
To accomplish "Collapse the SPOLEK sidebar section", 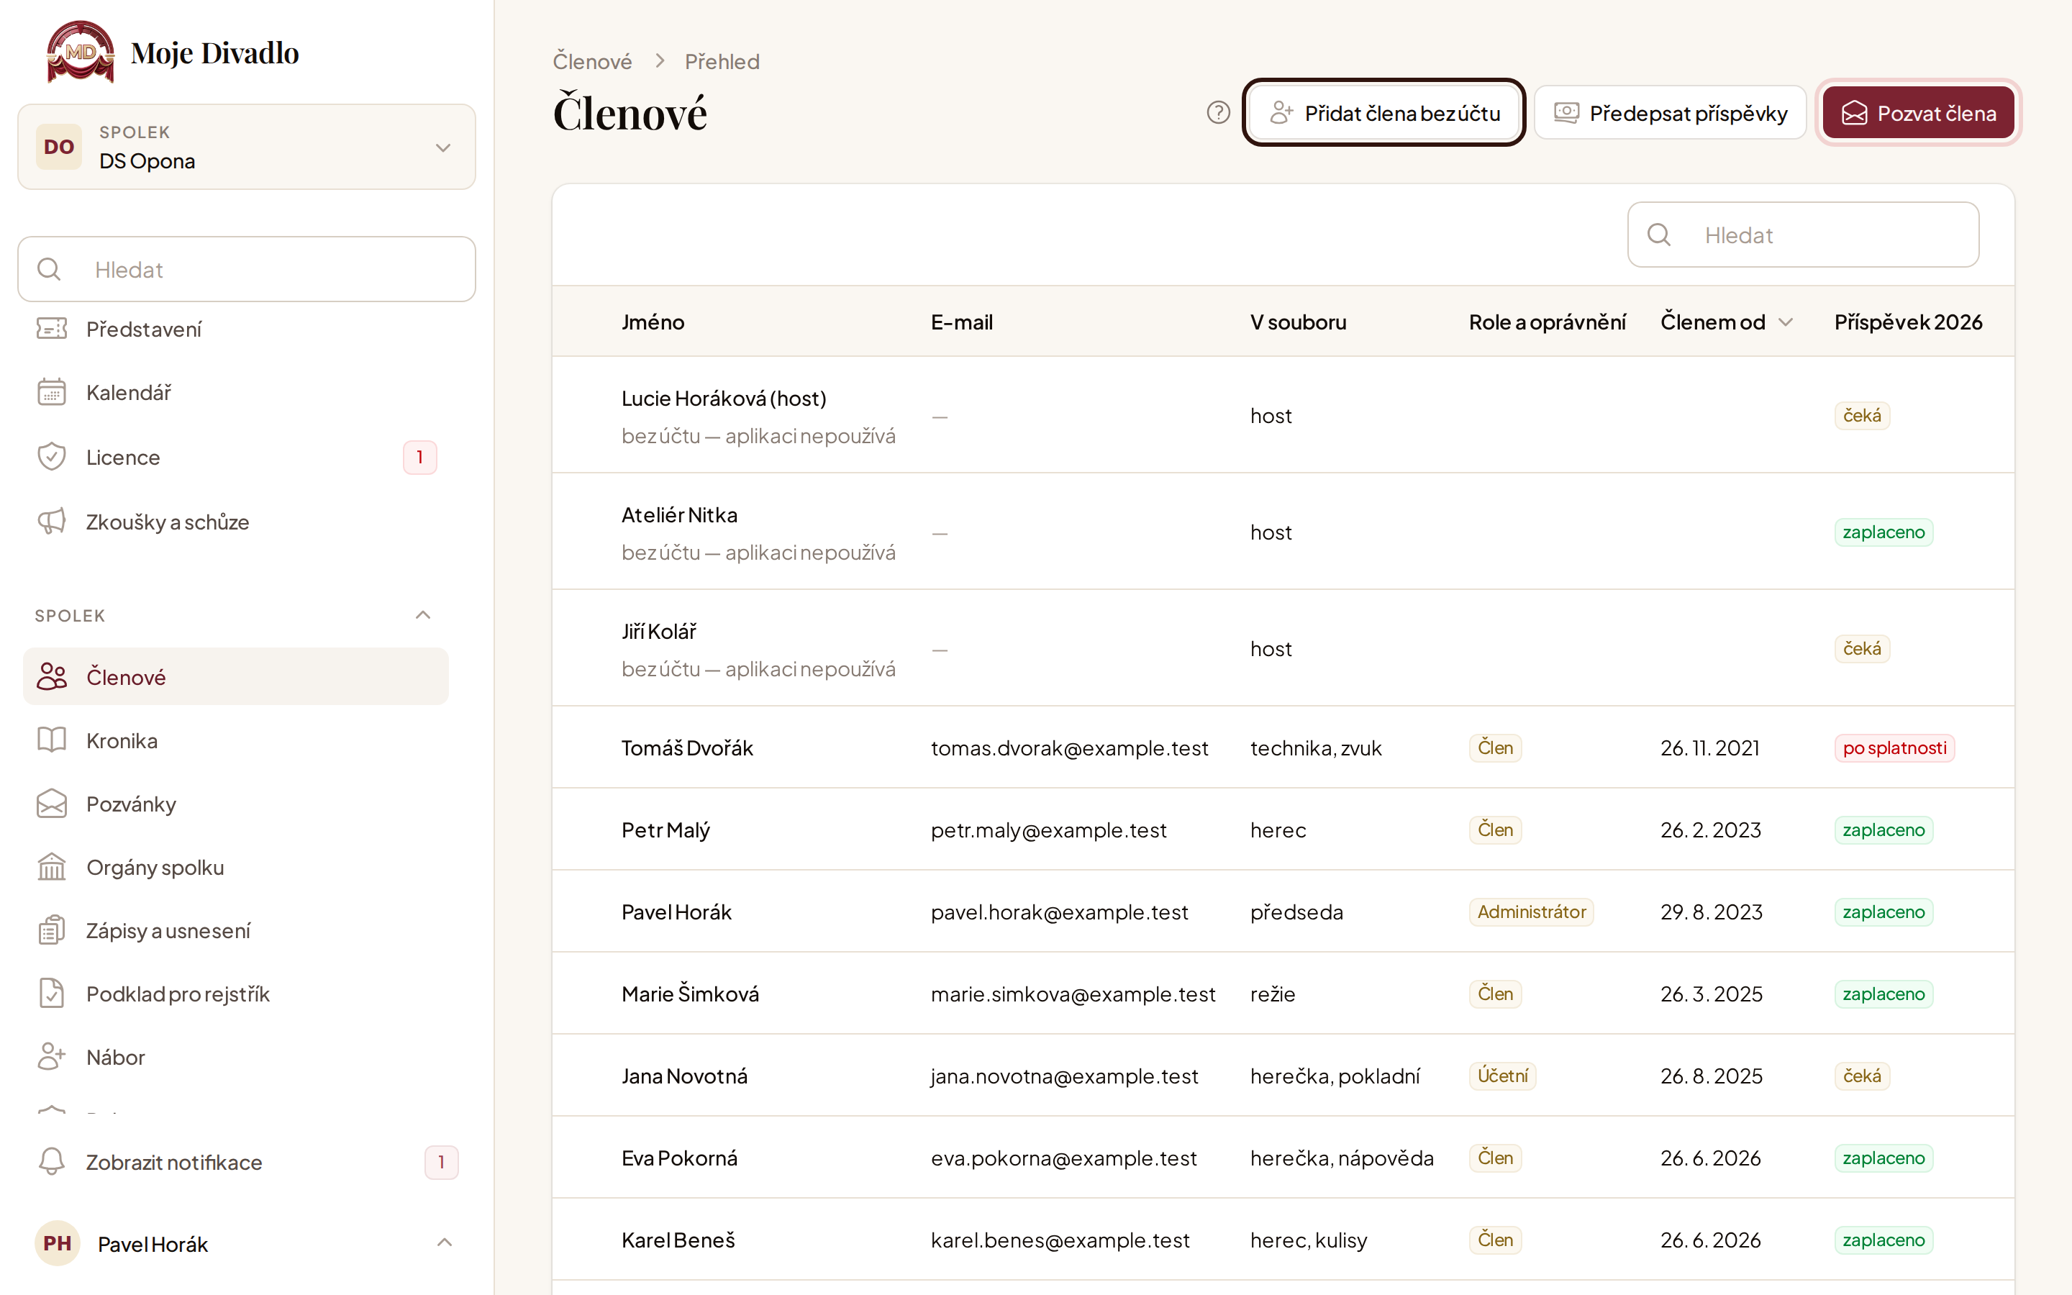I will (423, 615).
